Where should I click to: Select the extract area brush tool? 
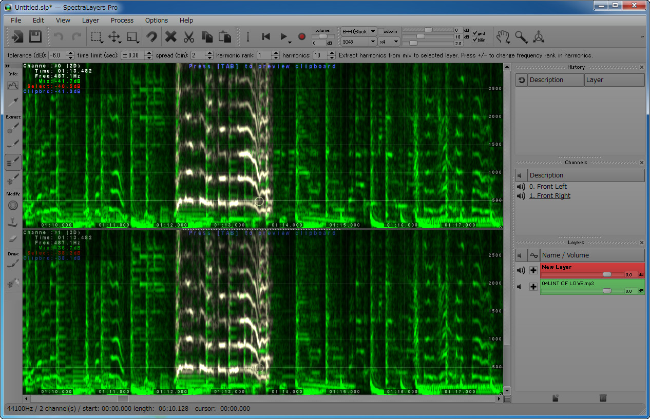click(x=13, y=128)
